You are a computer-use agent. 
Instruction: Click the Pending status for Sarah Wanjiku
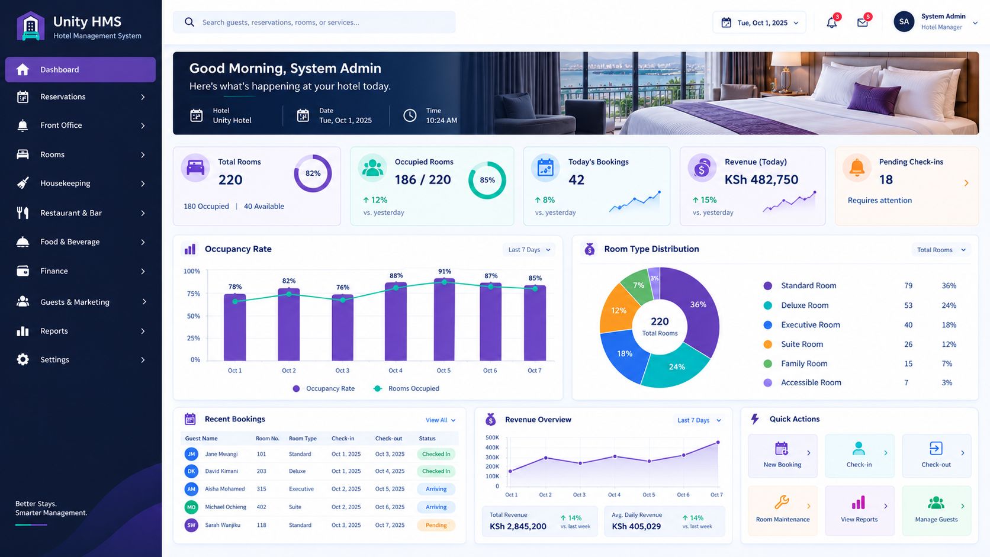click(436, 525)
